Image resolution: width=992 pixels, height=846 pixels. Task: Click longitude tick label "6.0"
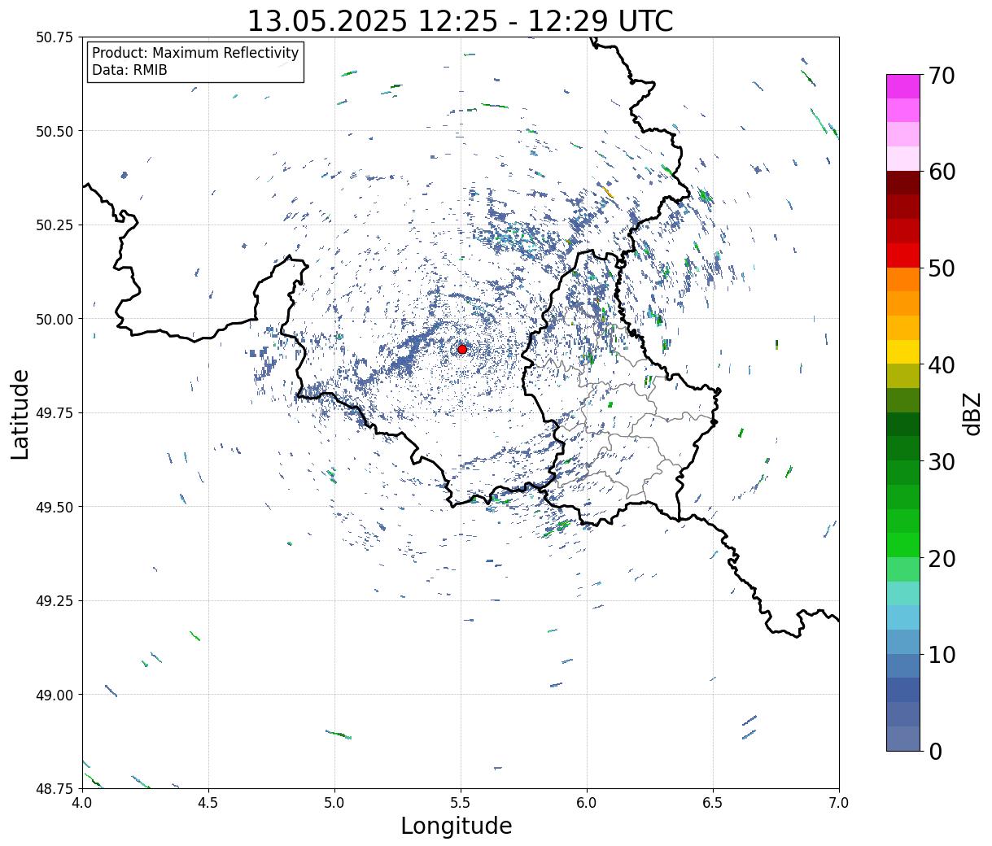(x=587, y=803)
